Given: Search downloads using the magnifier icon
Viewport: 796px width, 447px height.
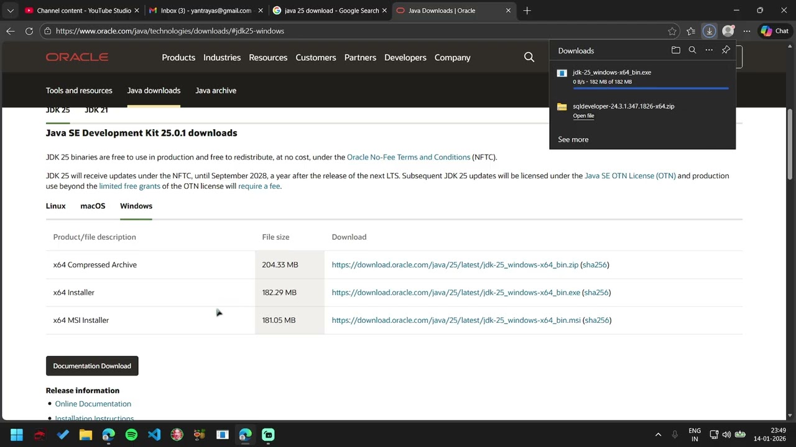Looking at the screenshot, I should pos(692,50).
